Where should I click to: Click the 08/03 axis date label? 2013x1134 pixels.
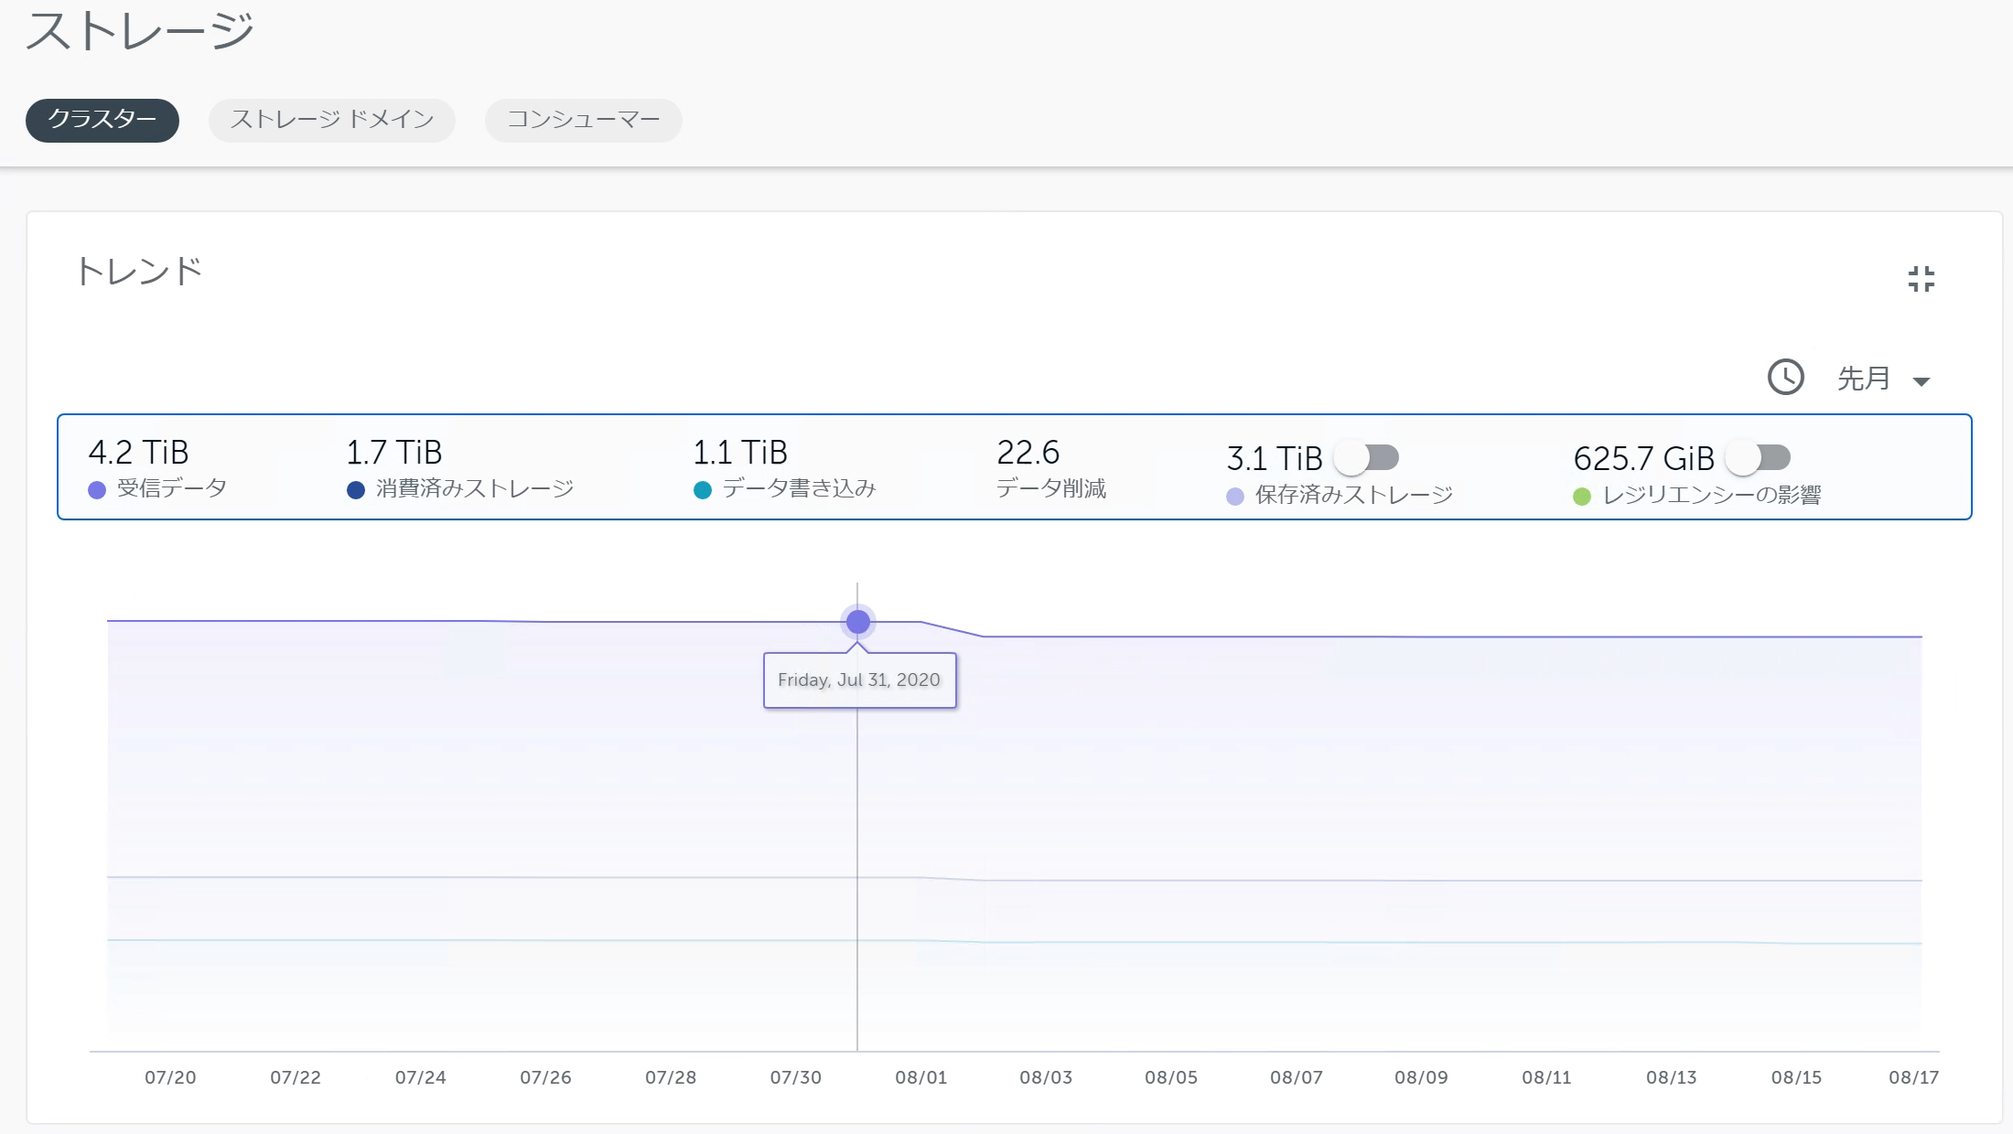[x=1046, y=1077]
